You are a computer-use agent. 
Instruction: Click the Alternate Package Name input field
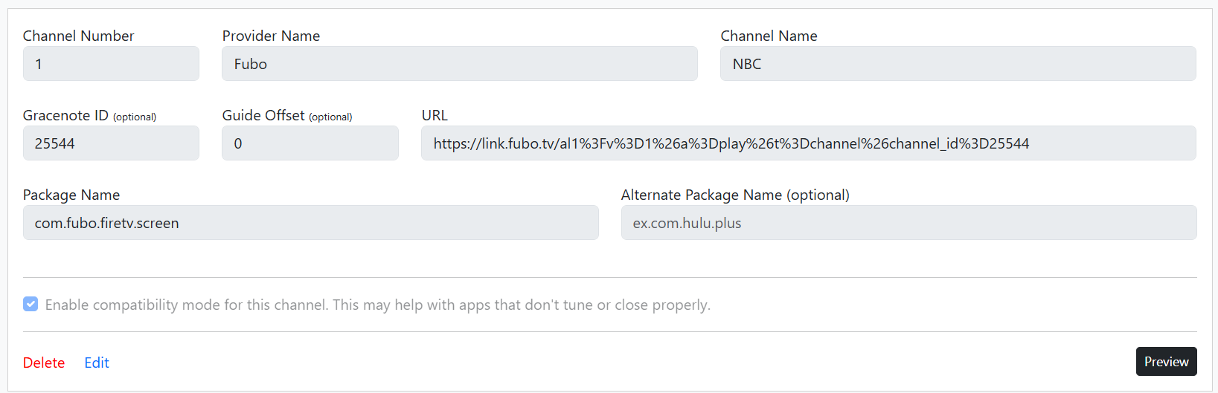(x=908, y=223)
